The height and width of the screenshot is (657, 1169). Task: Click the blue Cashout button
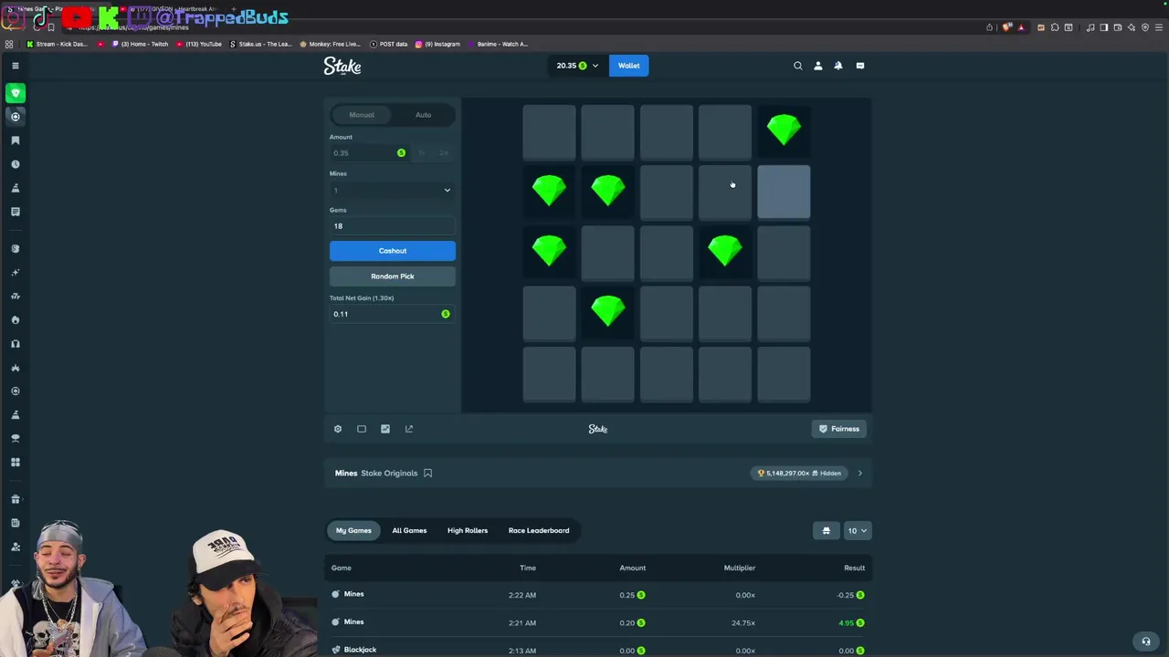pos(393,251)
